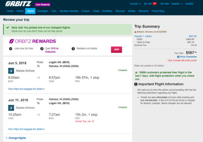Click the Orbitz Rewards logo icon
The width and height of the screenshot is (203, 142).
pyautogui.click(x=11, y=41)
